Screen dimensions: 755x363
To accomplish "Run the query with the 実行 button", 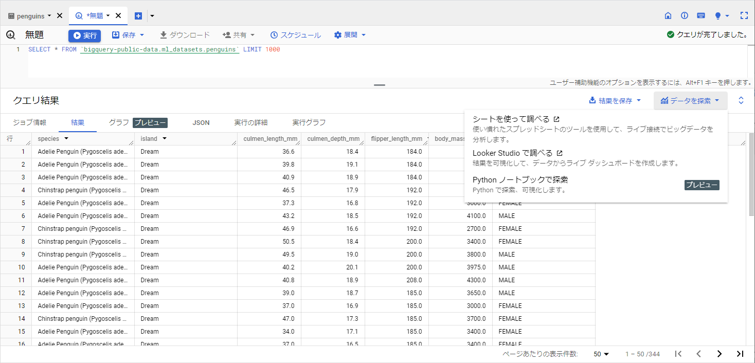I will pos(84,35).
